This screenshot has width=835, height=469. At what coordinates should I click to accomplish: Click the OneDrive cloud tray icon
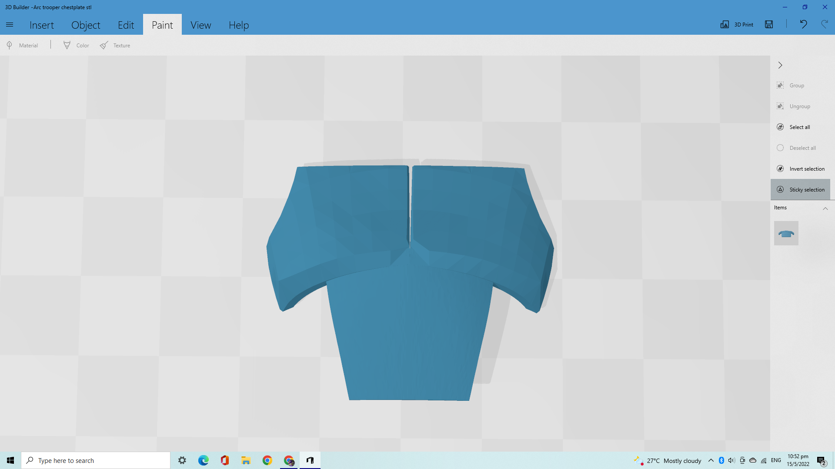point(753,460)
